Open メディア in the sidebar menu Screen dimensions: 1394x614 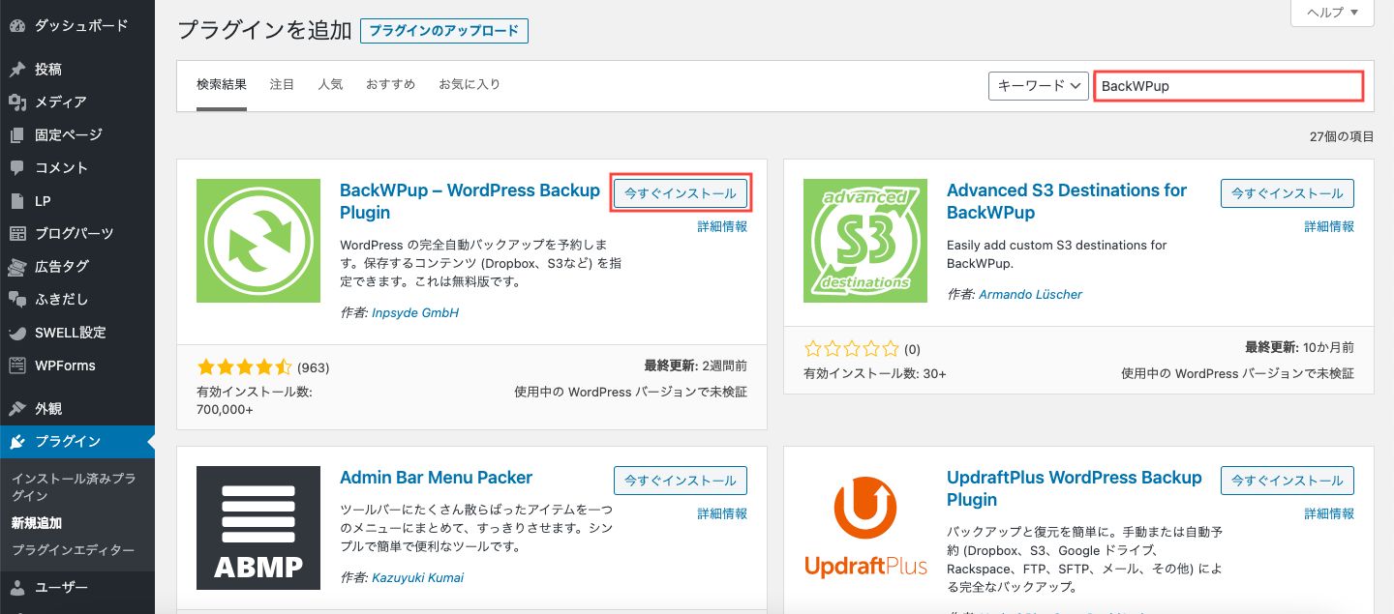coord(61,102)
